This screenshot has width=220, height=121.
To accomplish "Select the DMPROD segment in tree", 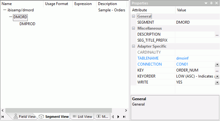I will (27, 24).
